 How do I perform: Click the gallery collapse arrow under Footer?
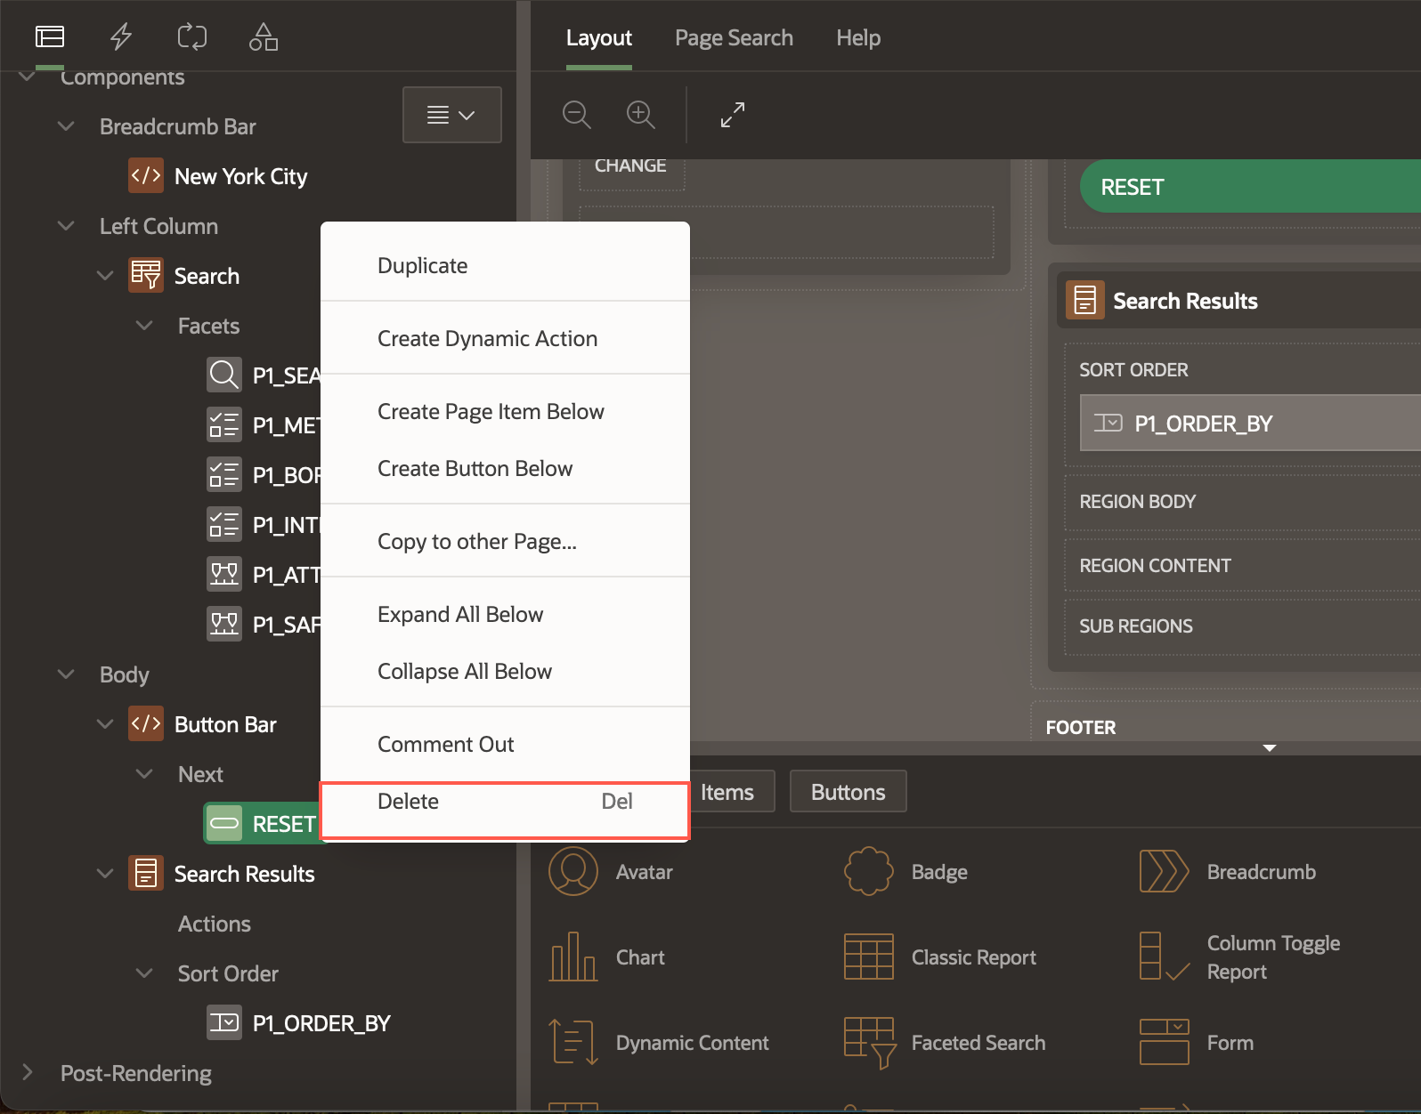1270,748
